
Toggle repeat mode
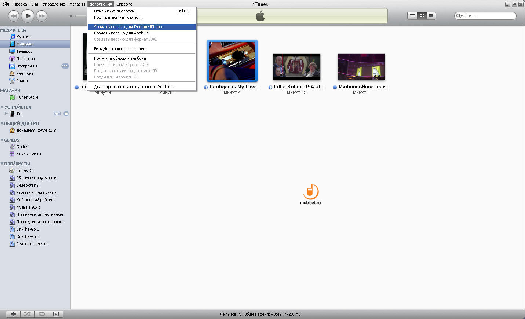[42, 314]
